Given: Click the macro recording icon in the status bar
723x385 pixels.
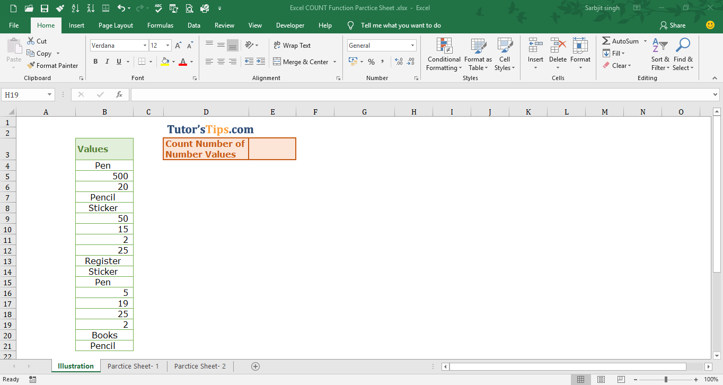Looking at the screenshot, I should [x=33, y=379].
